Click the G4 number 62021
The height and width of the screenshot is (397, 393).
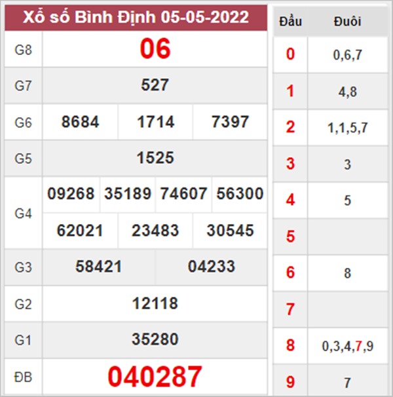[80, 231]
